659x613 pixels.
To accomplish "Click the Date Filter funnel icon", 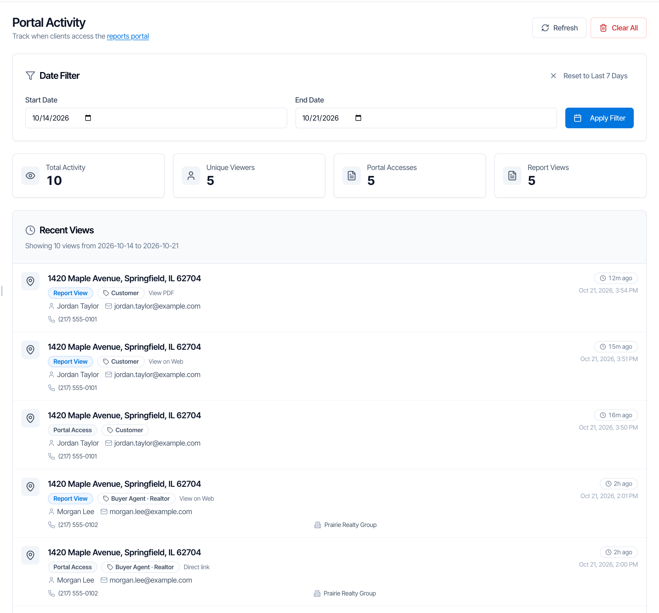I will [30, 76].
